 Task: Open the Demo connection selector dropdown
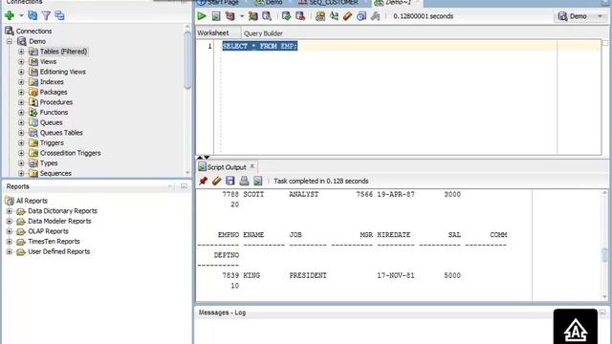tap(600, 16)
